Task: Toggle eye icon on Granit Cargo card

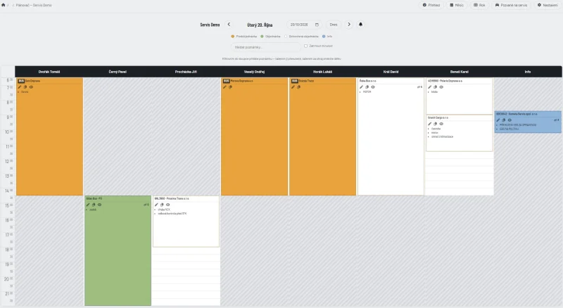Action: coord(441,124)
